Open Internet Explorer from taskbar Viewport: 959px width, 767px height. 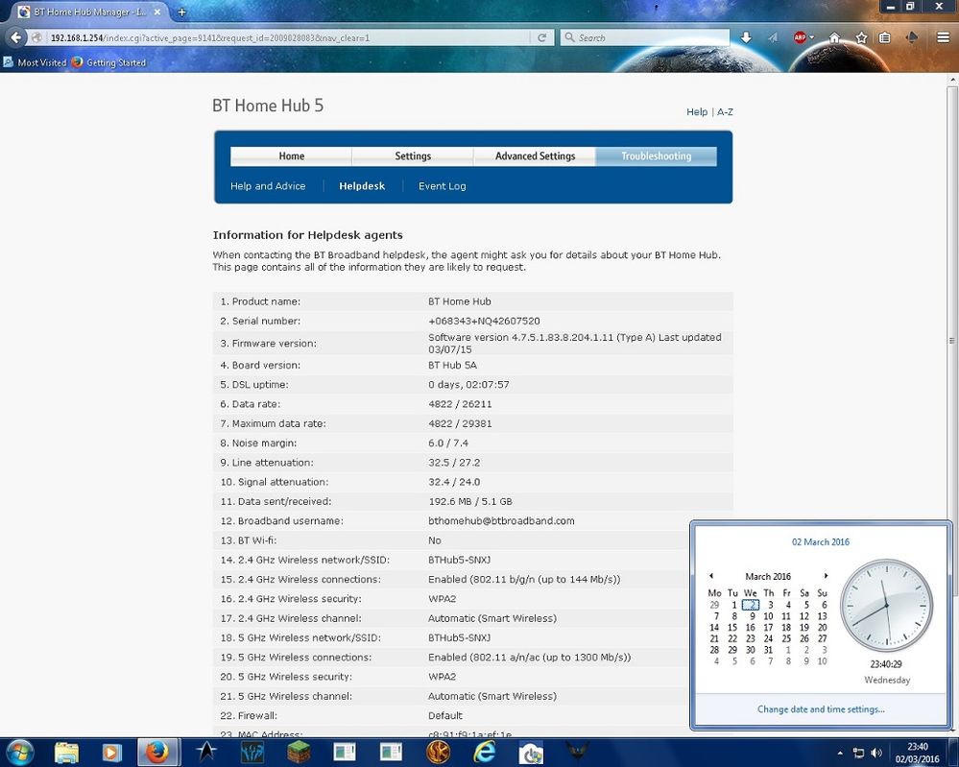tap(485, 753)
